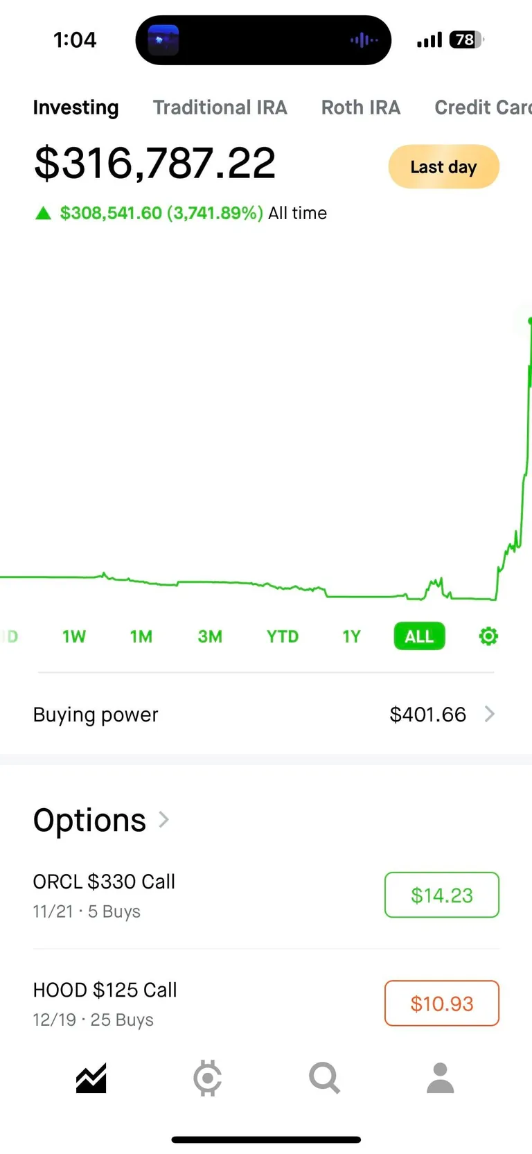
Task: Select the YTD chart range
Action: 283,636
